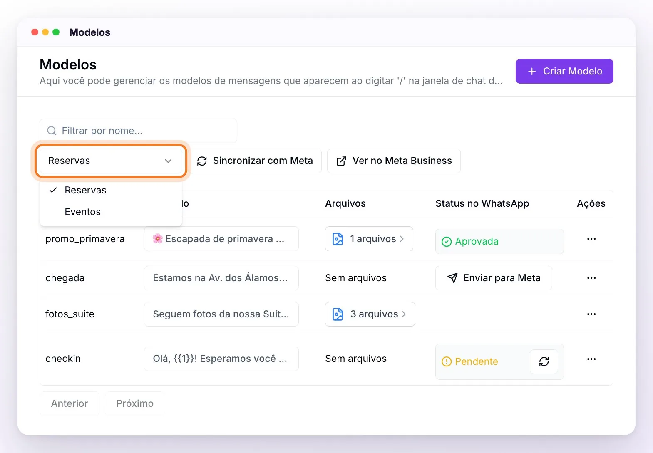Expand the 1 arquivos chevron for promo_primavera

402,239
